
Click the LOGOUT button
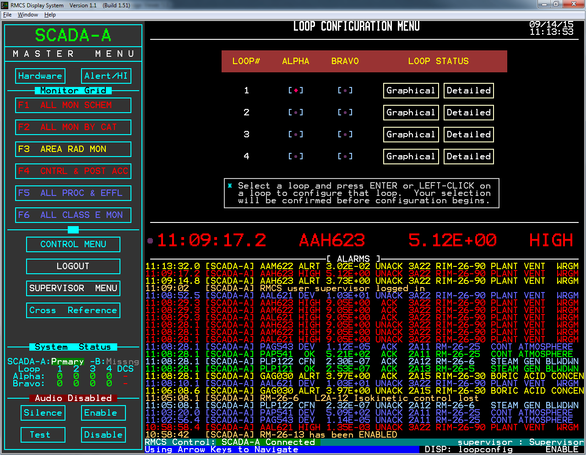click(73, 266)
